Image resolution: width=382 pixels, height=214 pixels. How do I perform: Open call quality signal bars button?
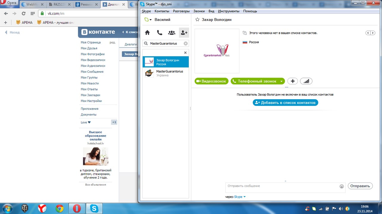pos(306,81)
